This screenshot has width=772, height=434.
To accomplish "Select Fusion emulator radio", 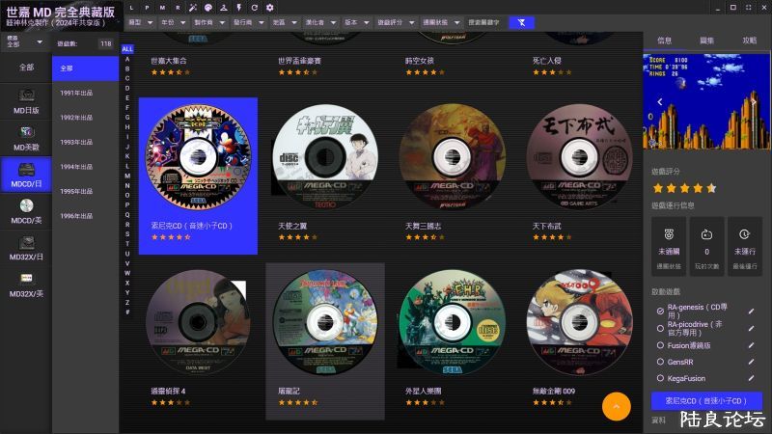I will tap(660, 345).
